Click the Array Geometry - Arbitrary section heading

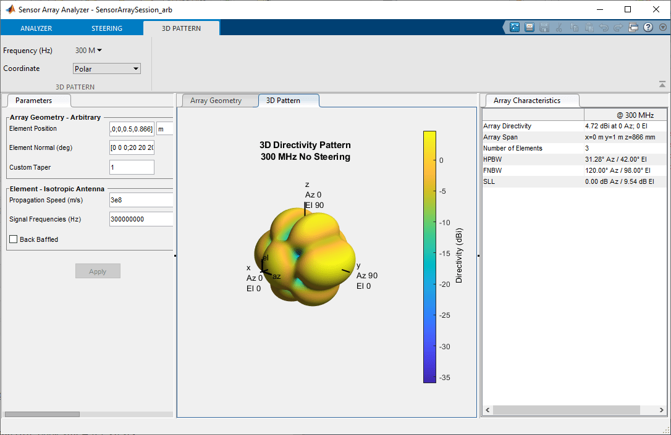55,117
